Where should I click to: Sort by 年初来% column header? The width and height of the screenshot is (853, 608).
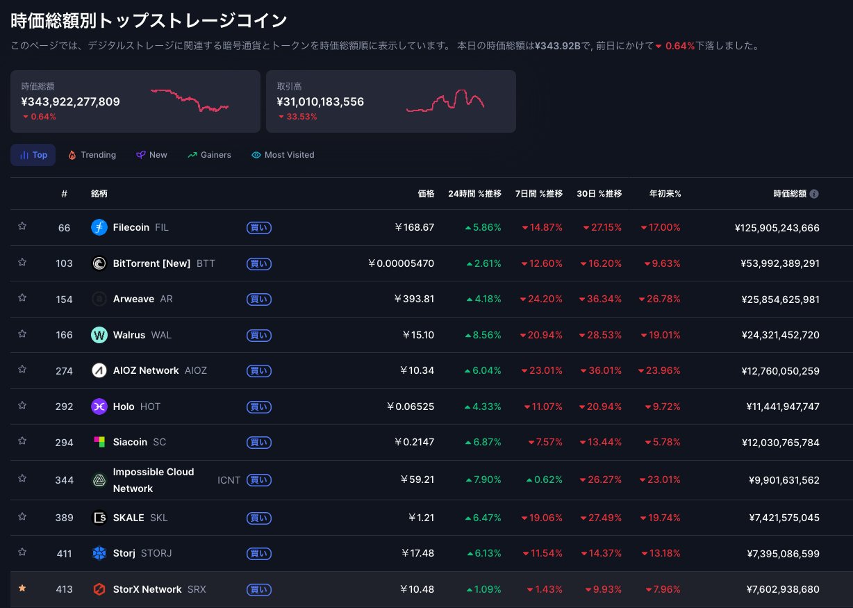coord(665,194)
